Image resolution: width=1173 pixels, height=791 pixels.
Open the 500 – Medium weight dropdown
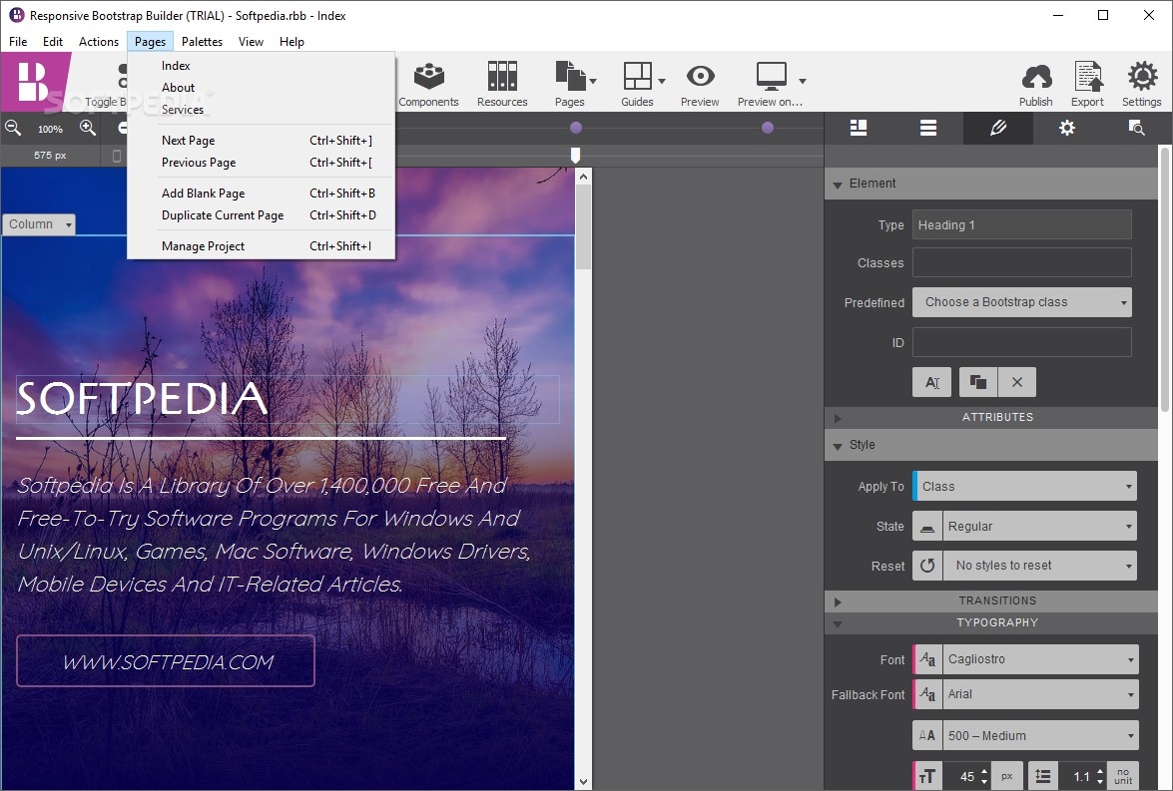coord(1040,736)
